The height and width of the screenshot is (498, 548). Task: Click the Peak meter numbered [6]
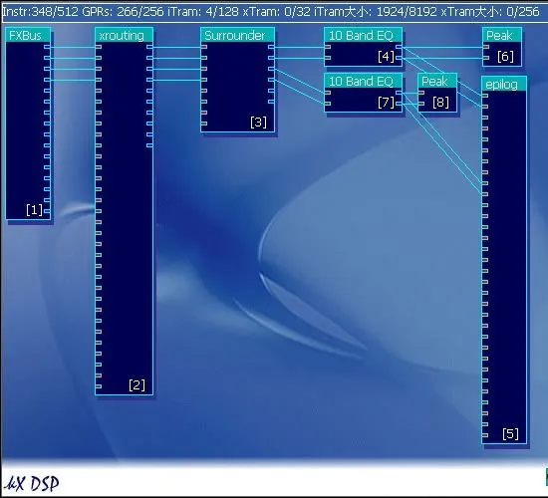502,47
